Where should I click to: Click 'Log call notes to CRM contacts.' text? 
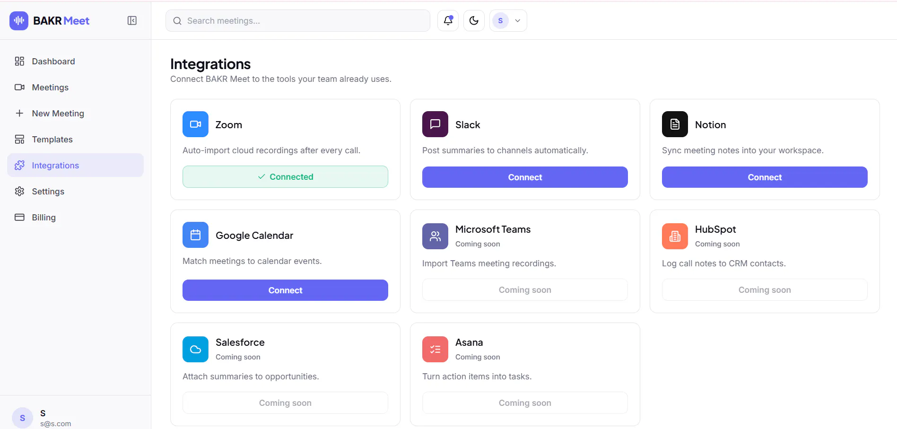coord(724,263)
